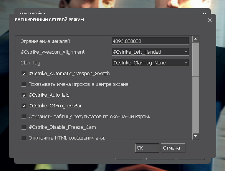Screen dimensions: 225x171
Task: Click the #Cstrike_Weapon_Alignment label
Action: (x=53, y=52)
